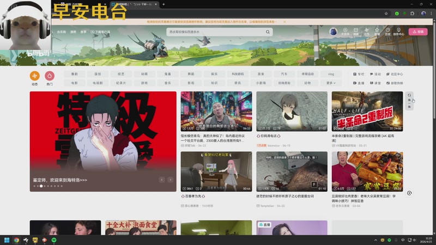Select the vlog category
Screen dimensions: 436x245
[331, 74]
